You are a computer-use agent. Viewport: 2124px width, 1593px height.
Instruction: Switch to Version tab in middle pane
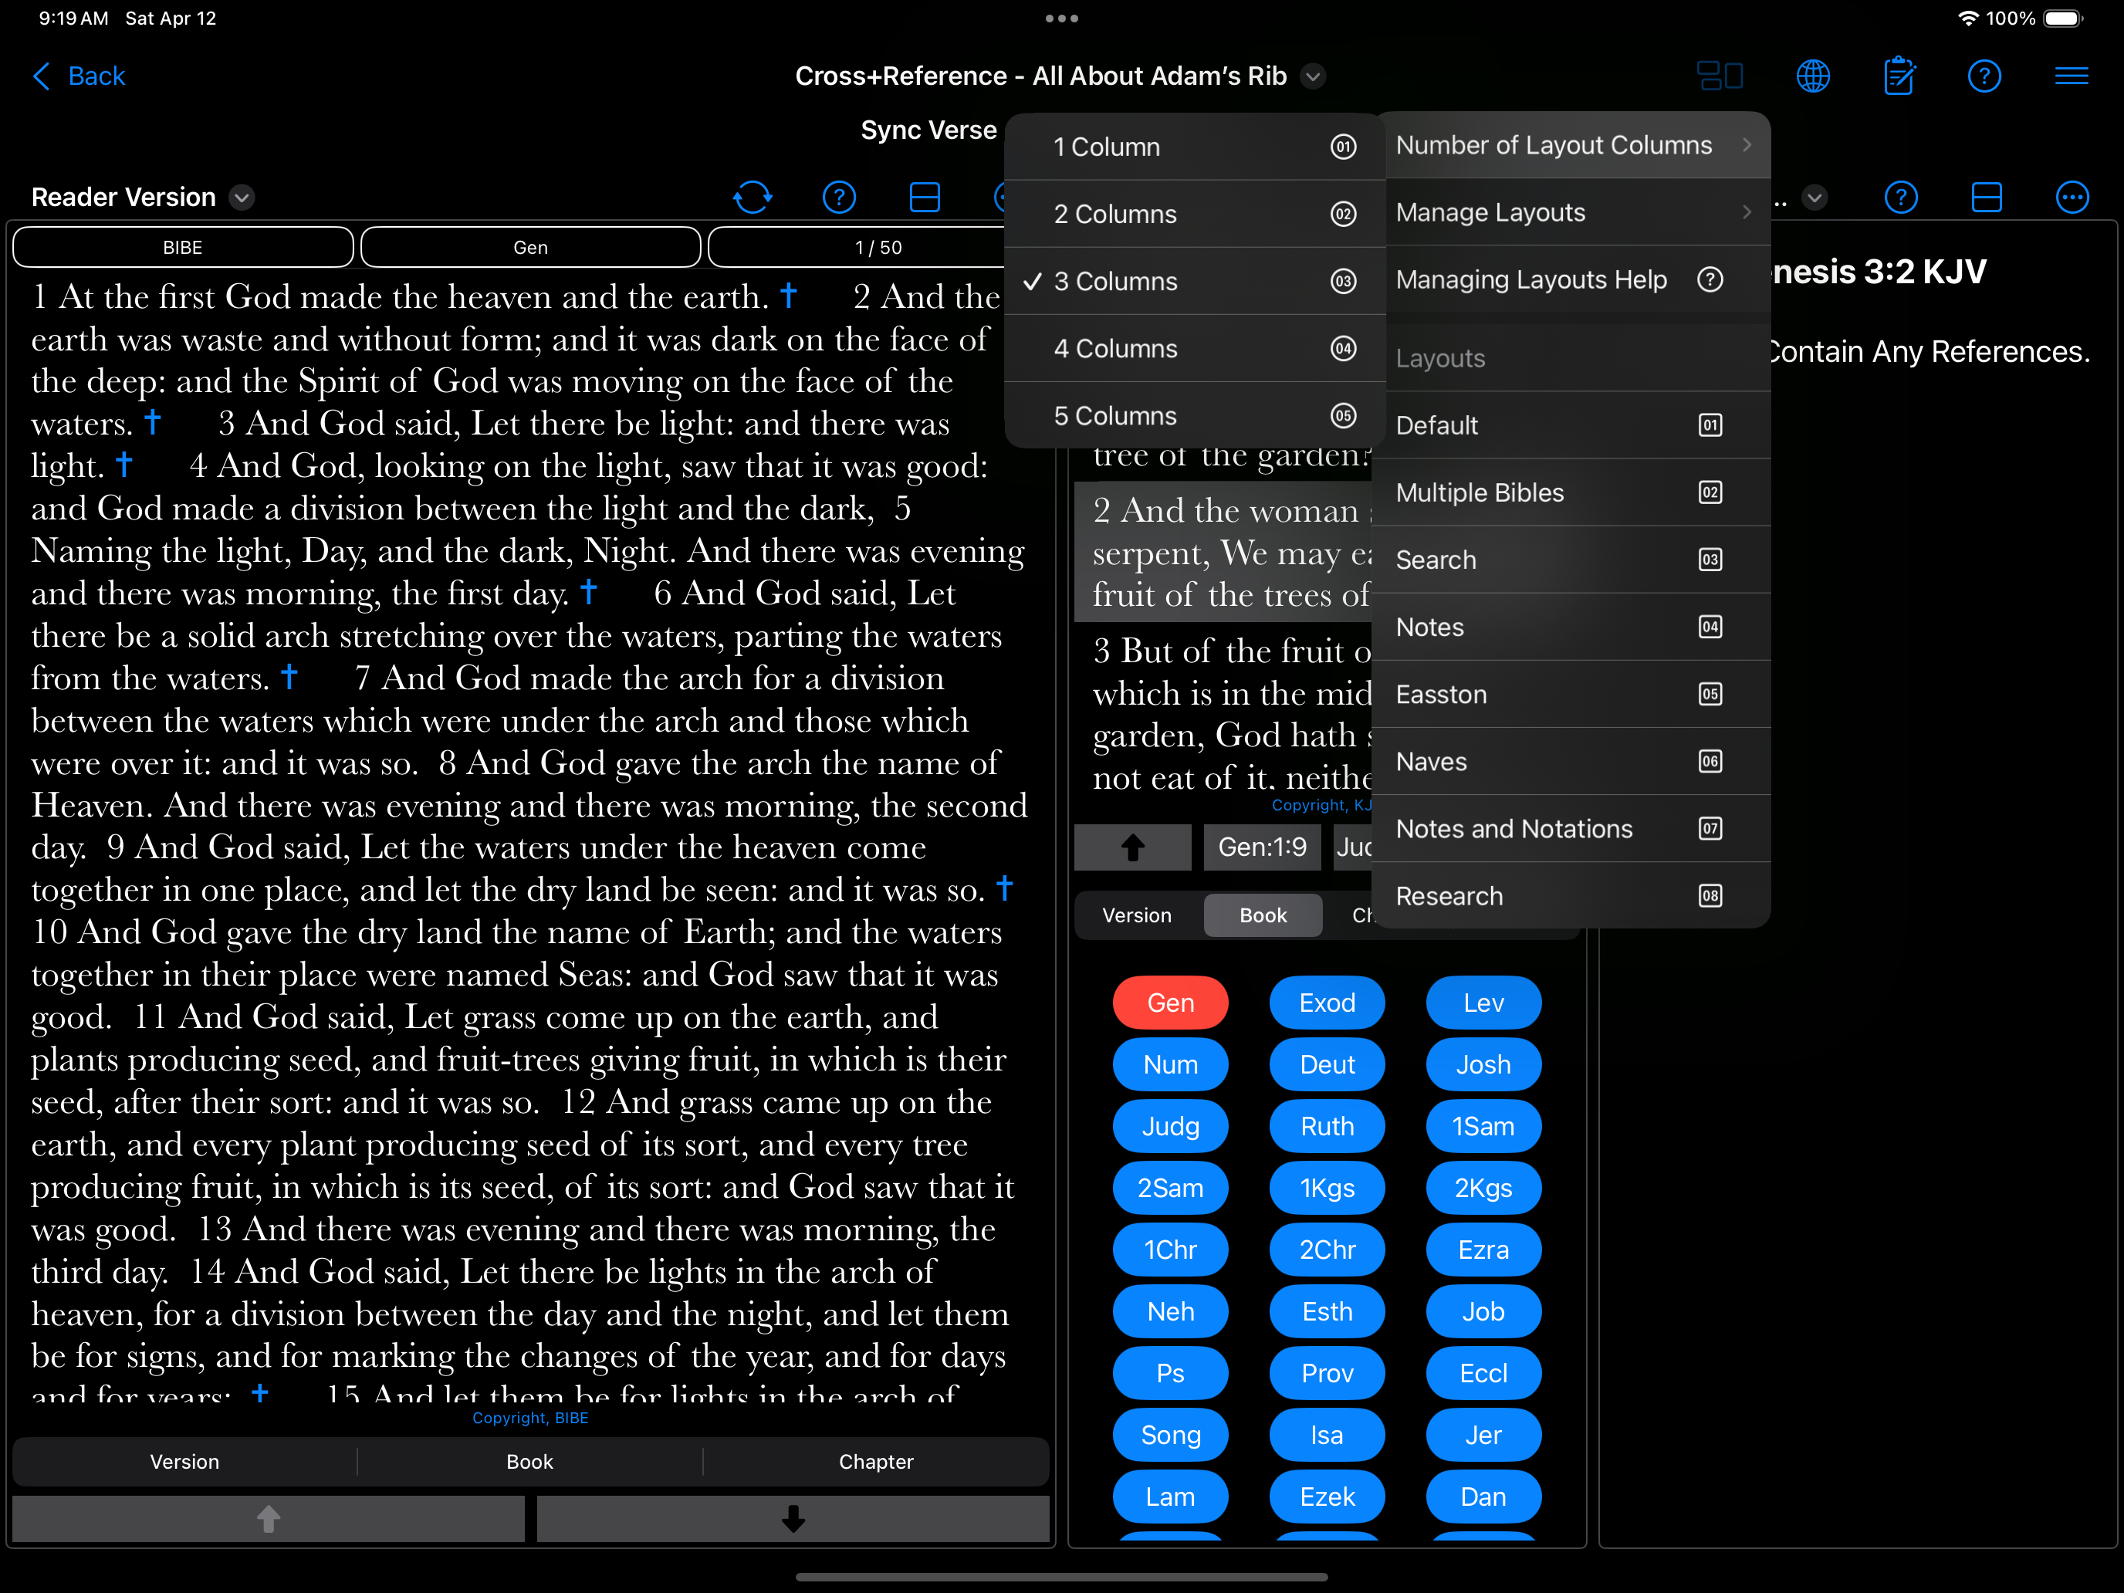pos(1137,915)
